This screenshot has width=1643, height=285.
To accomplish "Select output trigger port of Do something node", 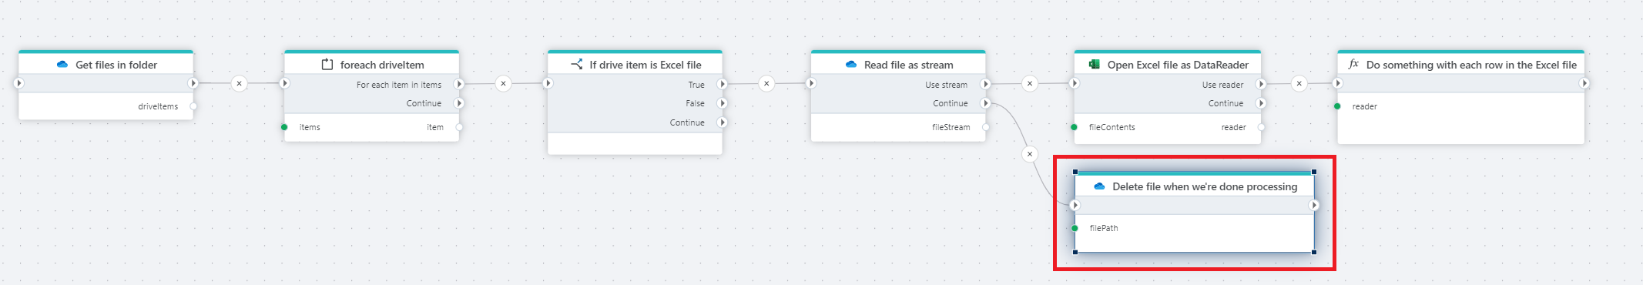I will pyautogui.click(x=1584, y=83).
